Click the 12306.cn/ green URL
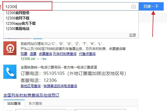The width and height of the screenshot is (167, 111). (28, 59)
